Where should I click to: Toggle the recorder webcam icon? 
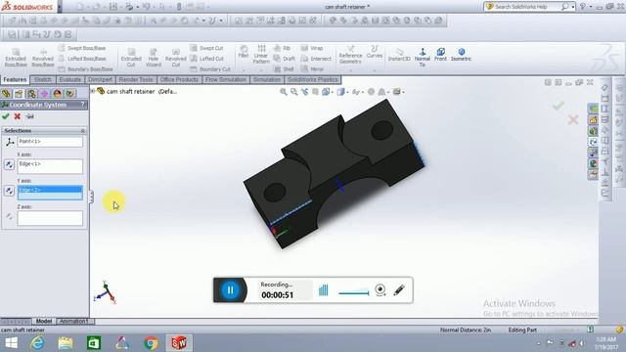(380, 290)
